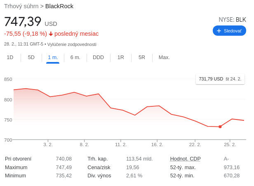Select the 1D time range tab
The height and width of the screenshot is (186, 254).
click(x=10, y=57)
